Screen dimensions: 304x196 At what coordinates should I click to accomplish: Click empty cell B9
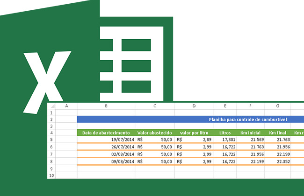(x=106, y=169)
